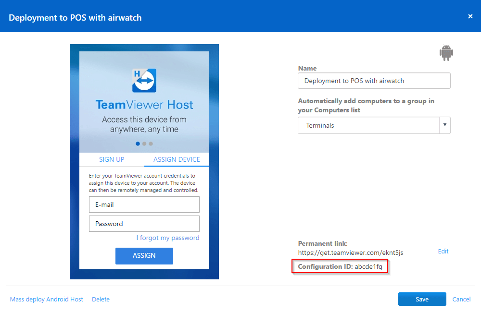Switch to the SIGN UP tab

[x=112, y=159]
